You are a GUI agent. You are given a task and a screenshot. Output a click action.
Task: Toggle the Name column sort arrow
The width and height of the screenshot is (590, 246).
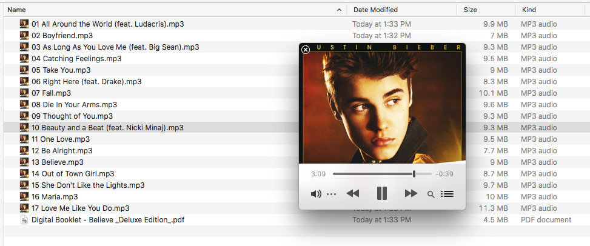click(339, 10)
